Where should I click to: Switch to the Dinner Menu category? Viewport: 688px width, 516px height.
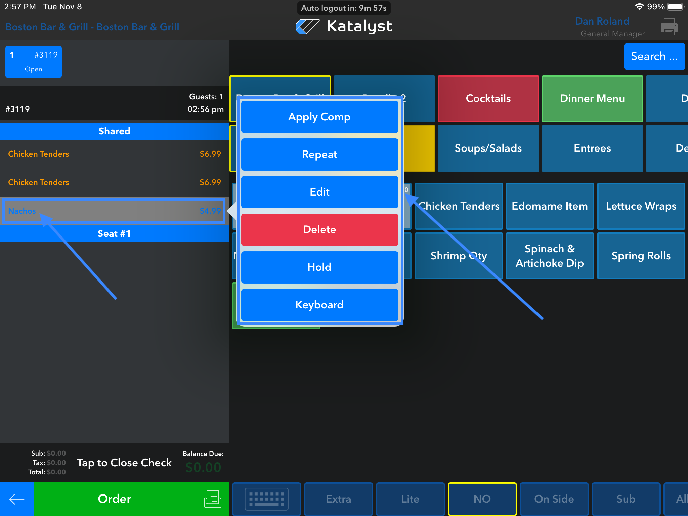592,98
